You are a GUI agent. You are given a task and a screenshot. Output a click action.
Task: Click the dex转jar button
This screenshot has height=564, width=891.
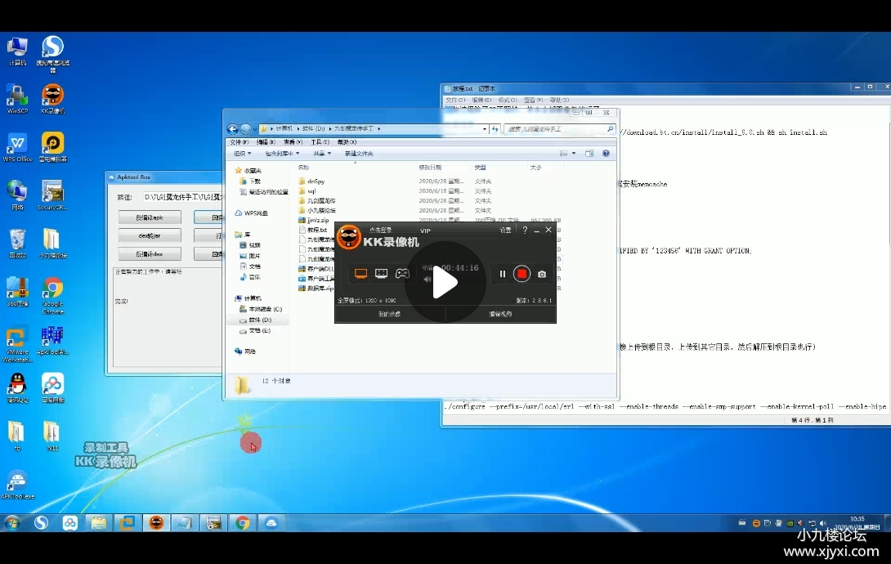click(150, 235)
